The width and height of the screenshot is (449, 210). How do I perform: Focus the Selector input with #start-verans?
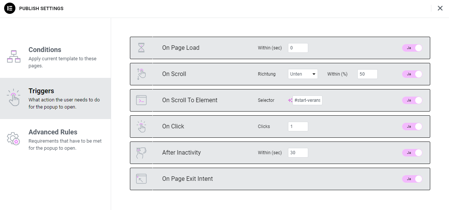point(307,100)
